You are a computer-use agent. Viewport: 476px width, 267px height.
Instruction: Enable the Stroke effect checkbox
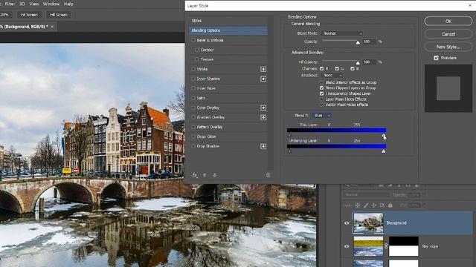click(193, 69)
